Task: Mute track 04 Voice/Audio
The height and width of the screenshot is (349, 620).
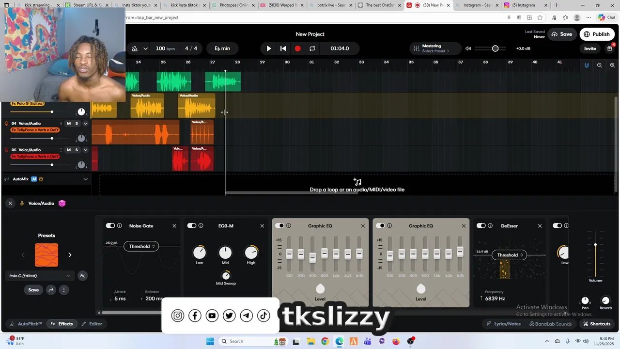Action: click(69, 124)
